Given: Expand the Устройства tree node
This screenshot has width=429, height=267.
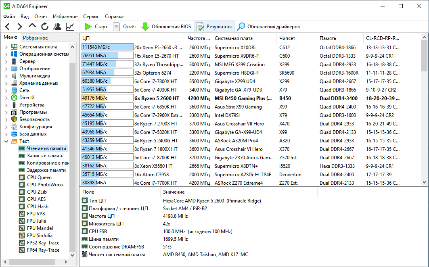Looking at the screenshot, I should (6, 105).
